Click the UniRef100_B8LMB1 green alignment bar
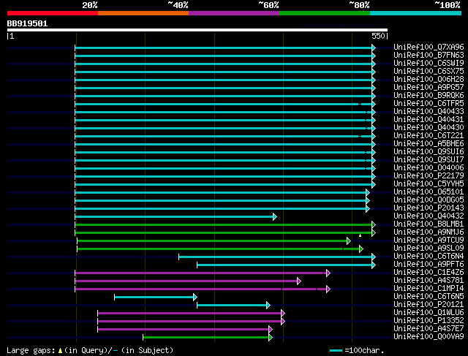This screenshot has height=356, width=468. [x=223, y=224]
